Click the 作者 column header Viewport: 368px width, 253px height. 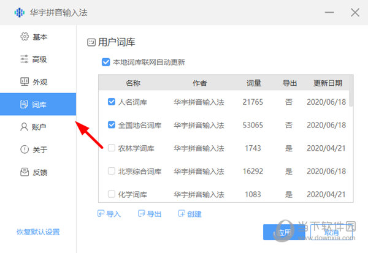[x=199, y=83]
